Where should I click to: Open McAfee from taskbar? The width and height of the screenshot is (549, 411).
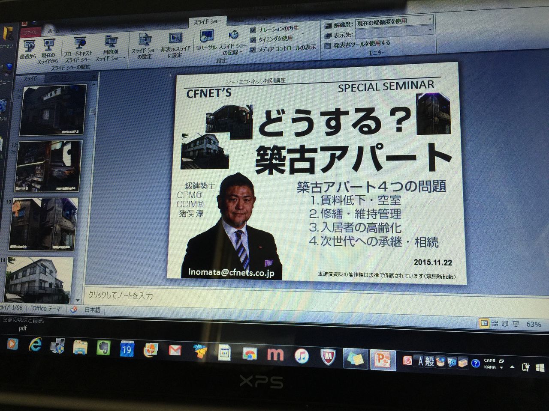coord(328,356)
